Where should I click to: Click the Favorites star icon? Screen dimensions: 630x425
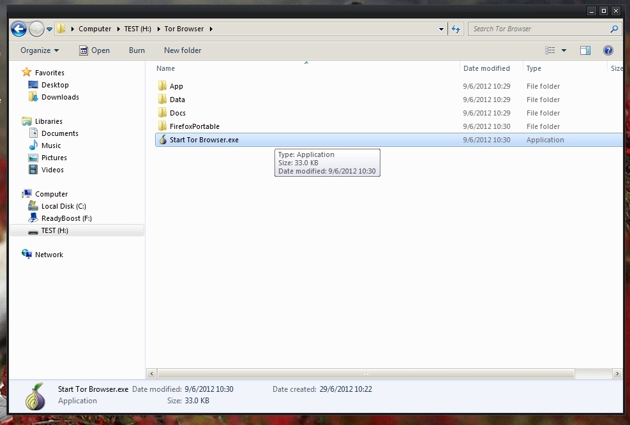click(27, 72)
